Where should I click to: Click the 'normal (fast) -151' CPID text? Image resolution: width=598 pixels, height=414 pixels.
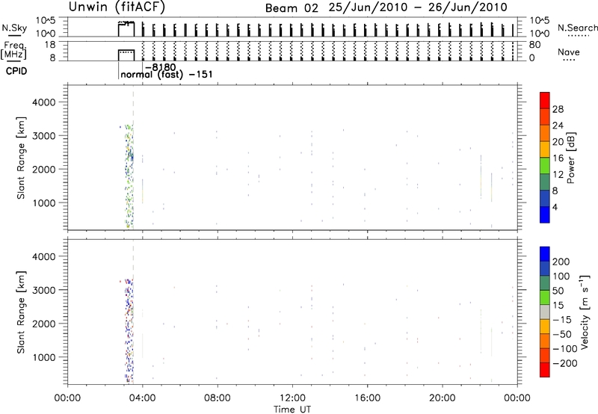tap(166, 75)
